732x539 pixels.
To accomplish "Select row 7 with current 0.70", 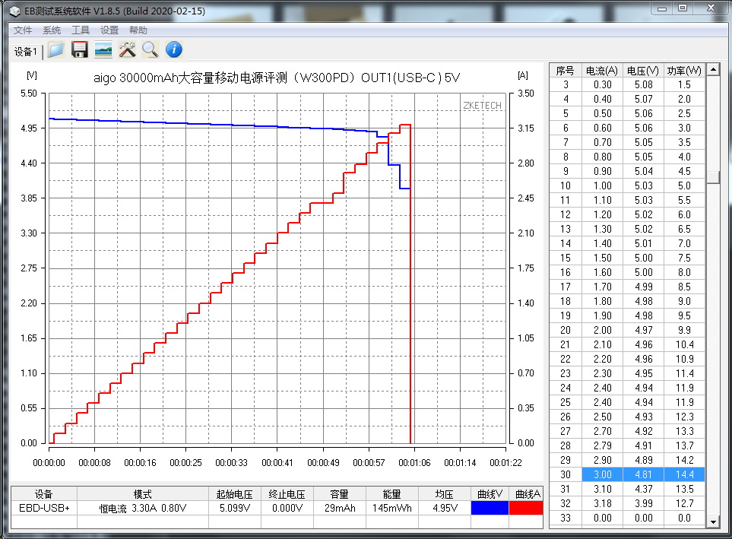I will point(627,142).
